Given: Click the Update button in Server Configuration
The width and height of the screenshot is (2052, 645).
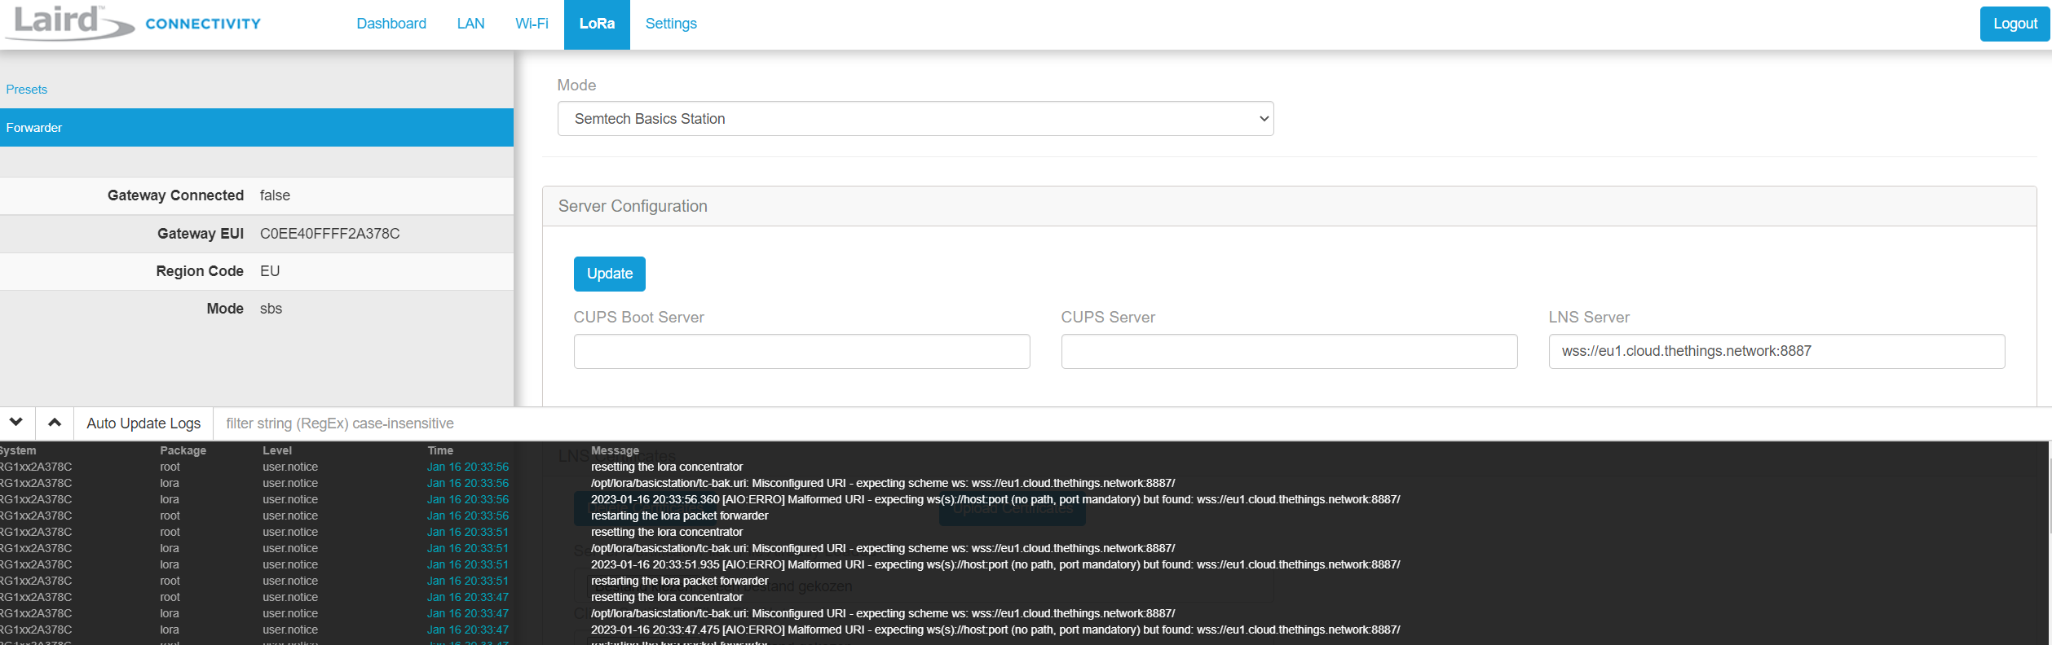Looking at the screenshot, I should click(x=610, y=274).
